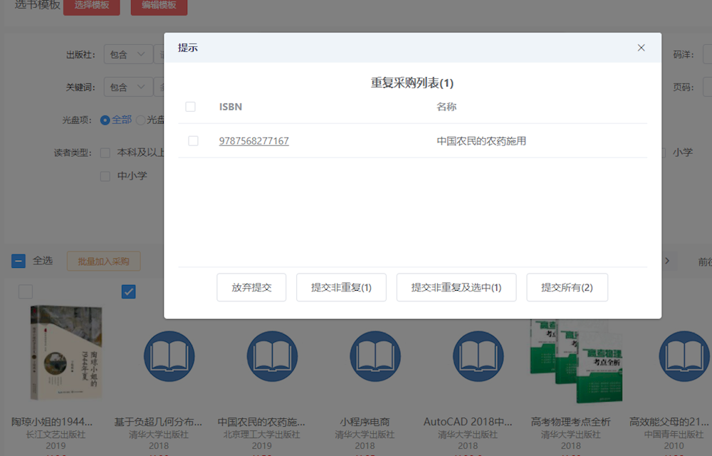Open the ISBN link 9787568277167
Screen dimensions: 712x456
[x=253, y=140]
